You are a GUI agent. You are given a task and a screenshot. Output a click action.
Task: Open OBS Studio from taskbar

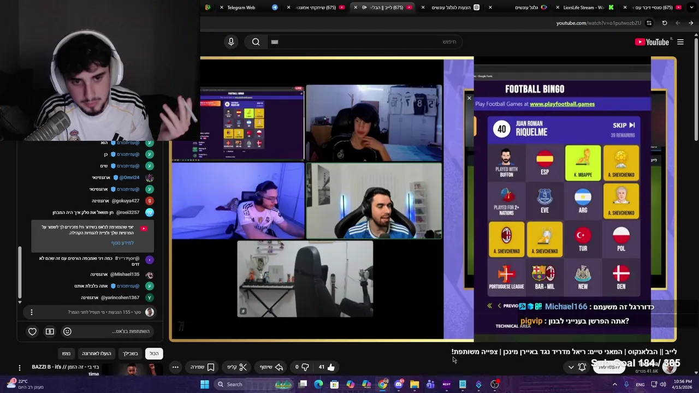coord(494,384)
